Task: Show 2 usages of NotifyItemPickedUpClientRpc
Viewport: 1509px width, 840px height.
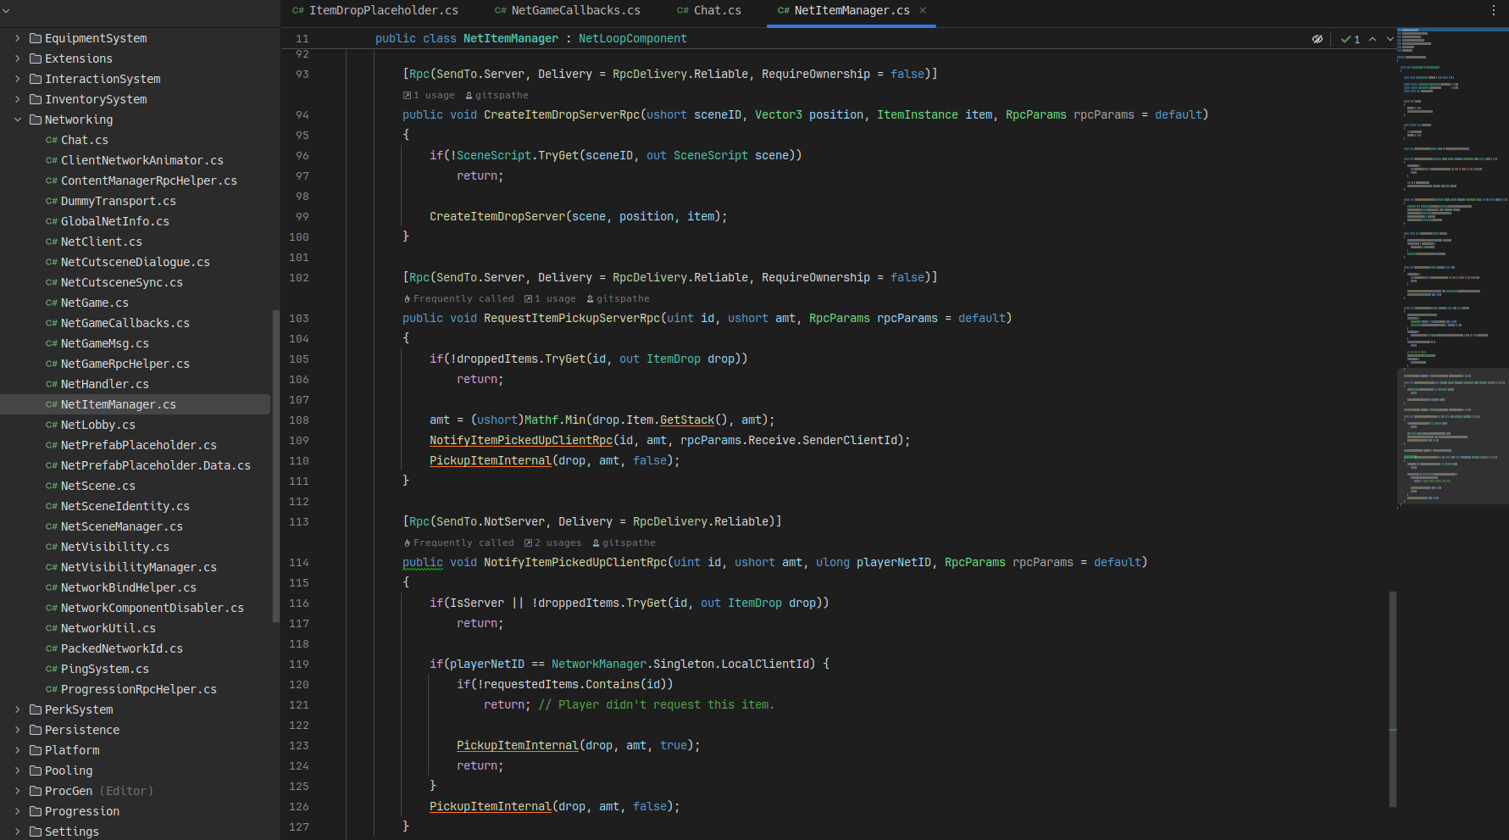Action: 553,542
